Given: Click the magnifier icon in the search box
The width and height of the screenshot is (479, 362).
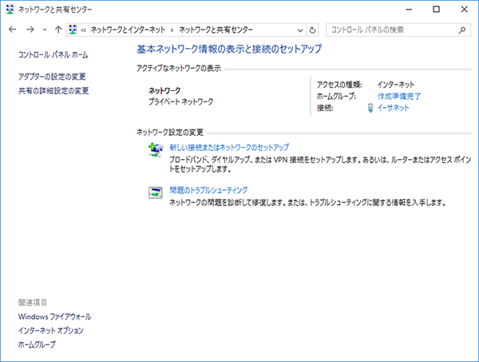Looking at the screenshot, I should coord(462,30).
